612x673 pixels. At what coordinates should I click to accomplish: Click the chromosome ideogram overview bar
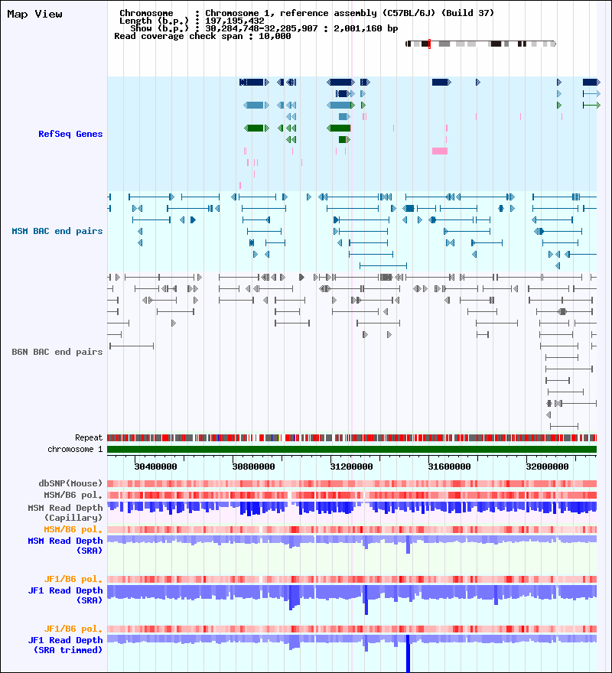pyautogui.click(x=480, y=44)
